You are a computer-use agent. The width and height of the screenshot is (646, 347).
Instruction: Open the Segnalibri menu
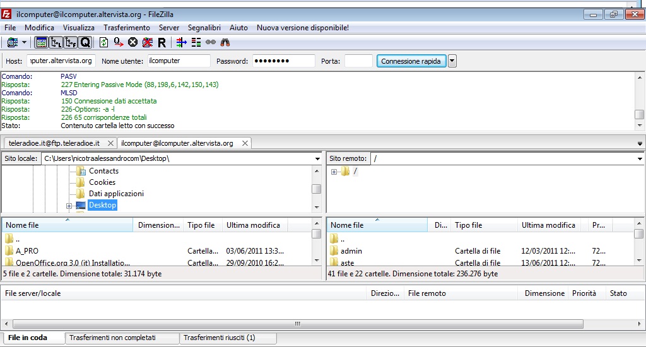coord(204,28)
